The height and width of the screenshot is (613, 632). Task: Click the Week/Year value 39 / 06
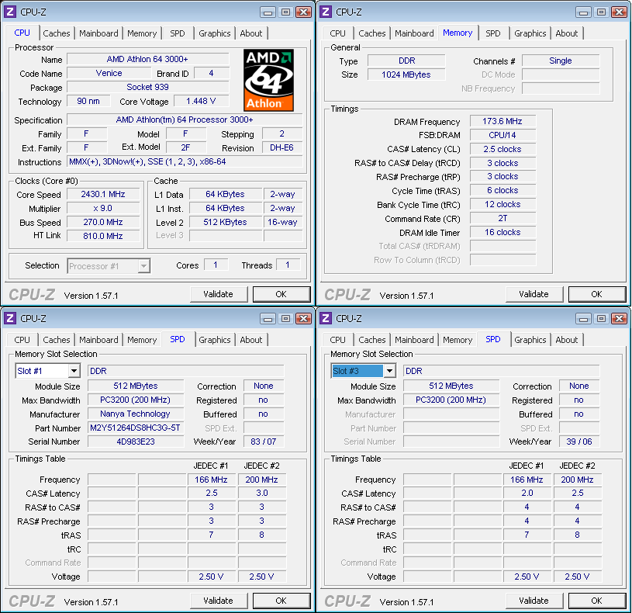click(579, 442)
